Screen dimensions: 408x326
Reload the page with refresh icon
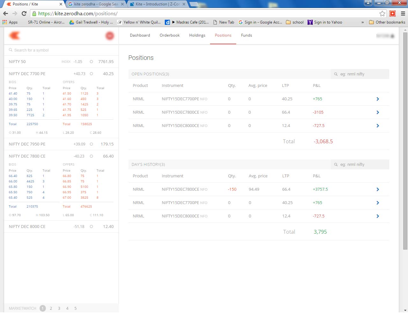(24, 13)
